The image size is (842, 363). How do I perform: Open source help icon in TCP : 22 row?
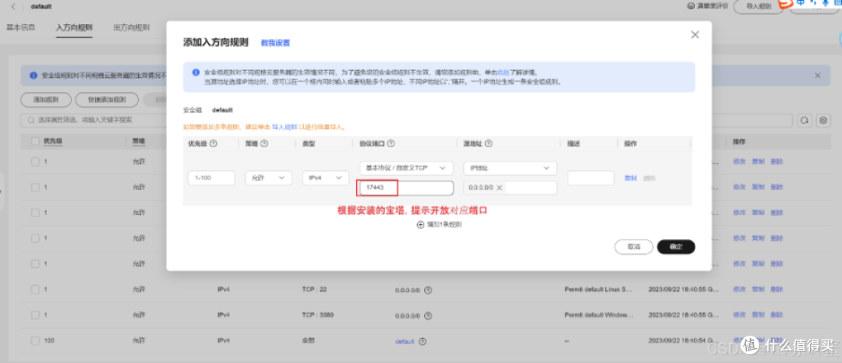point(428,290)
